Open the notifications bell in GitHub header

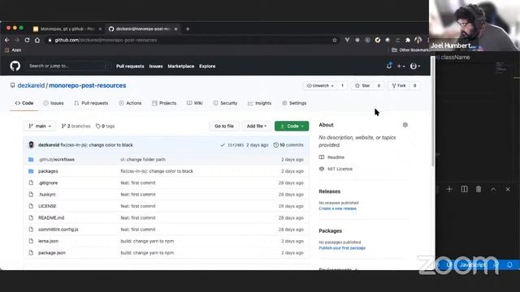click(389, 66)
